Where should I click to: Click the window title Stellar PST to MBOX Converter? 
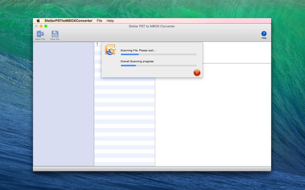(152, 26)
